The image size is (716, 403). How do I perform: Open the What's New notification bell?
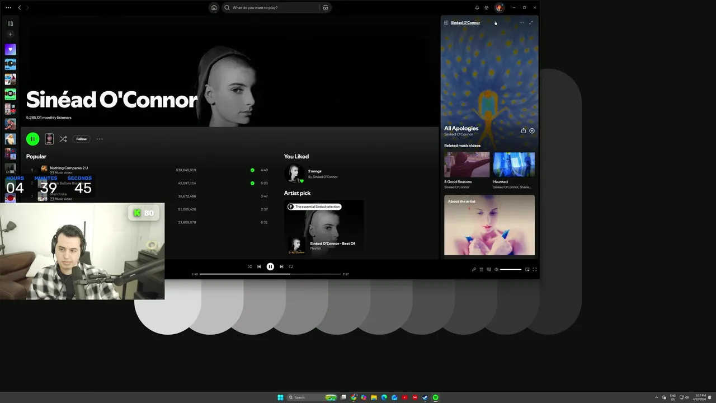(477, 8)
